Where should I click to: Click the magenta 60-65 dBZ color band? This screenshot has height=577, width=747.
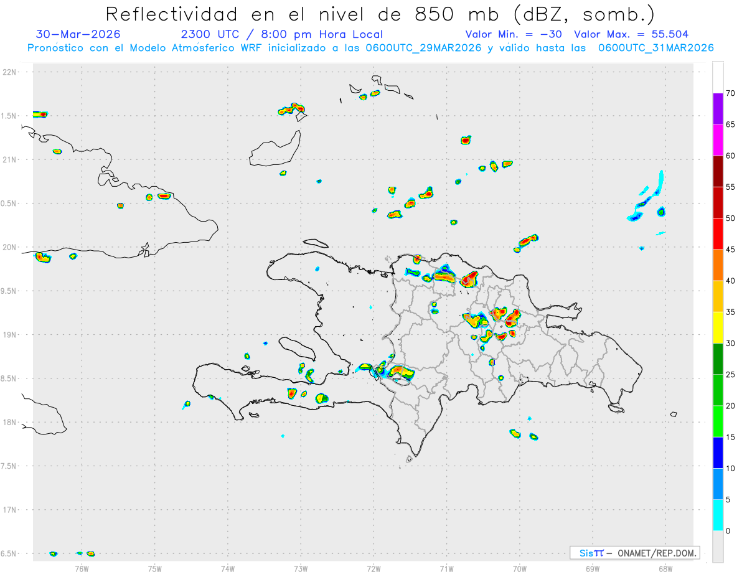click(718, 140)
